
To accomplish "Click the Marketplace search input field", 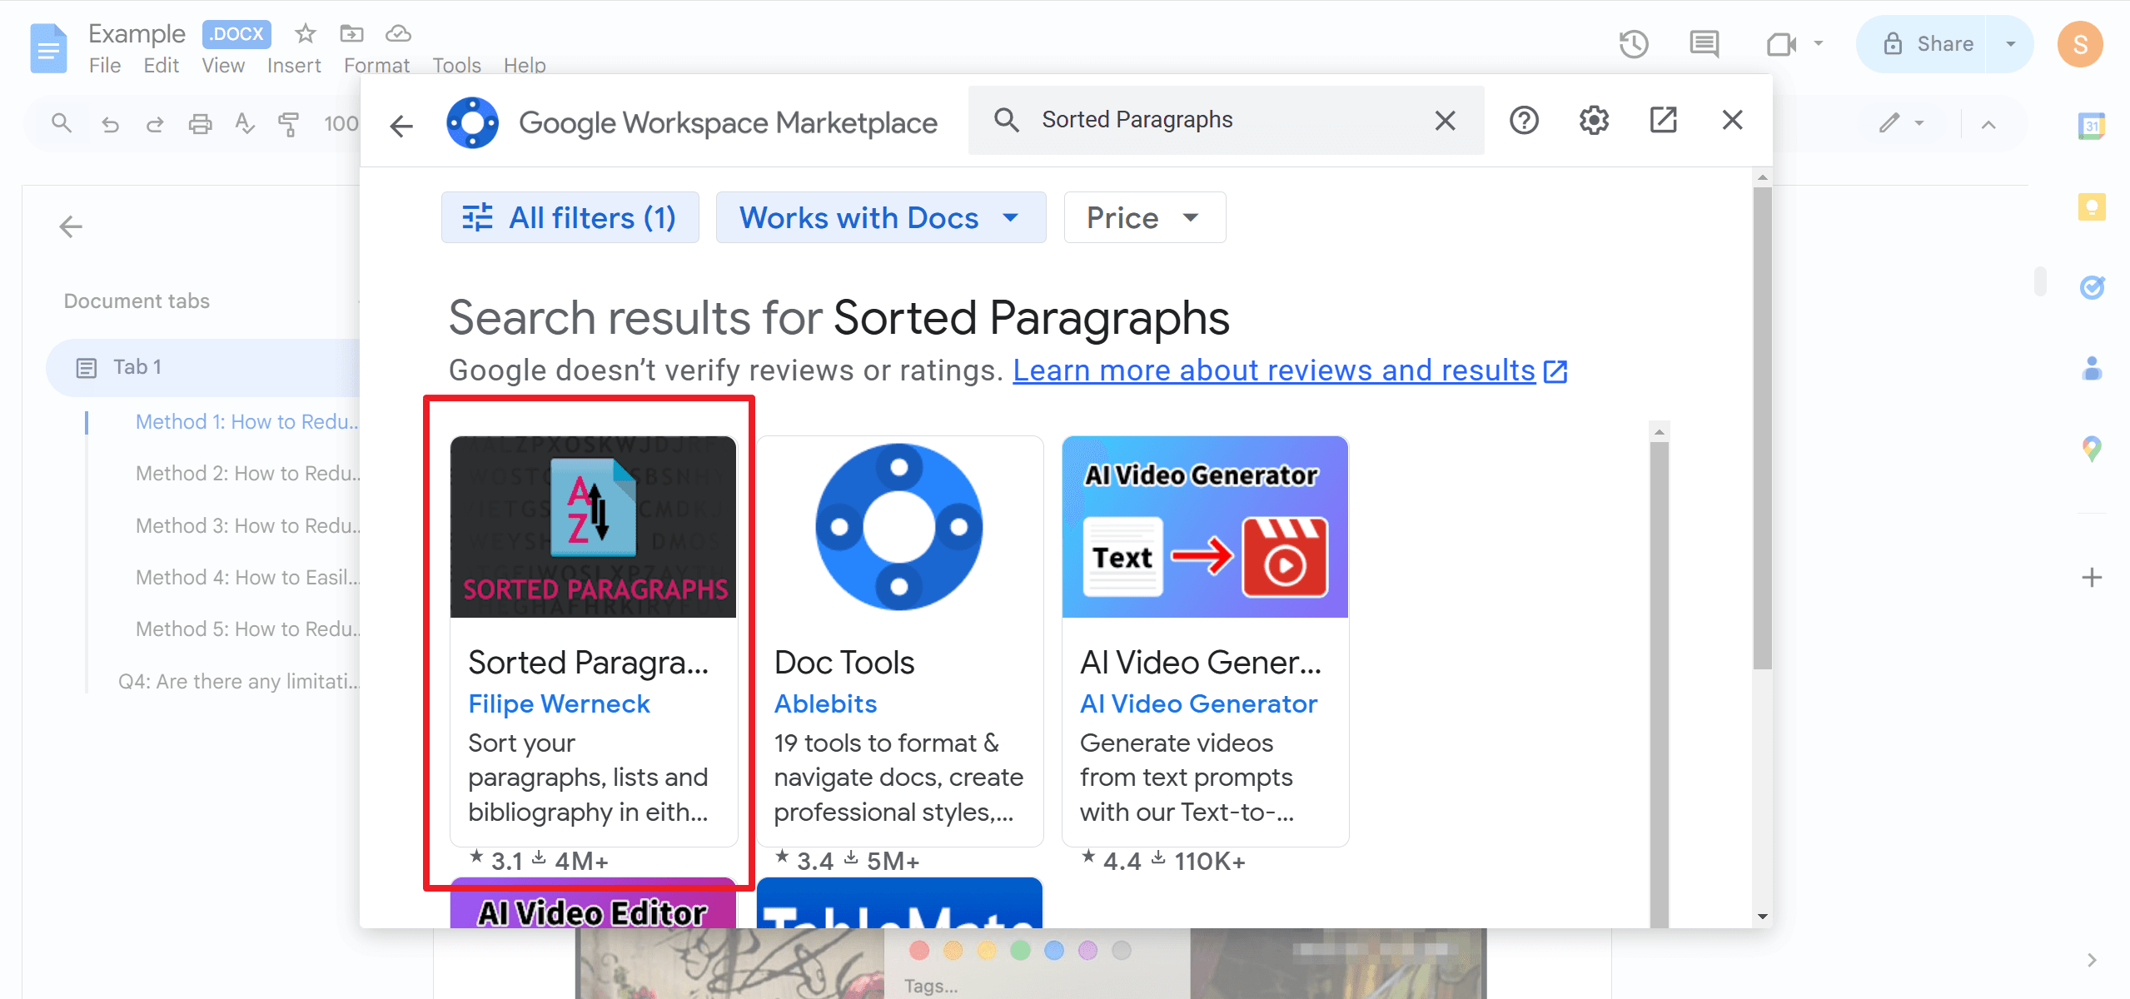I will coord(1224,121).
